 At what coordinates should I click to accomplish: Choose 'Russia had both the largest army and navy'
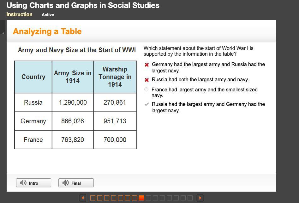point(200,80)
